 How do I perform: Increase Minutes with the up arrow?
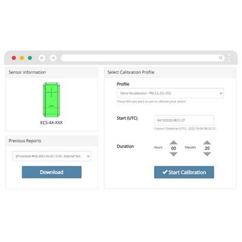[207, 143]
